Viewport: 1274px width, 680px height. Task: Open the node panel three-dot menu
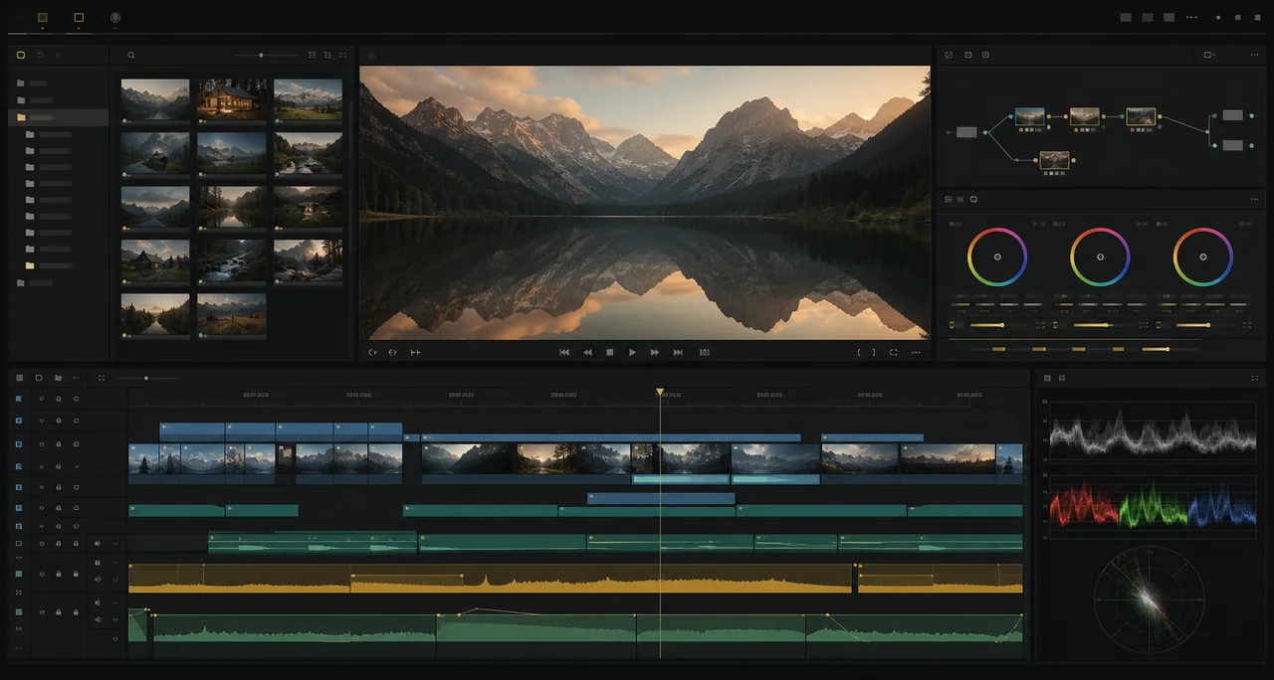[x=1254, y=55]
